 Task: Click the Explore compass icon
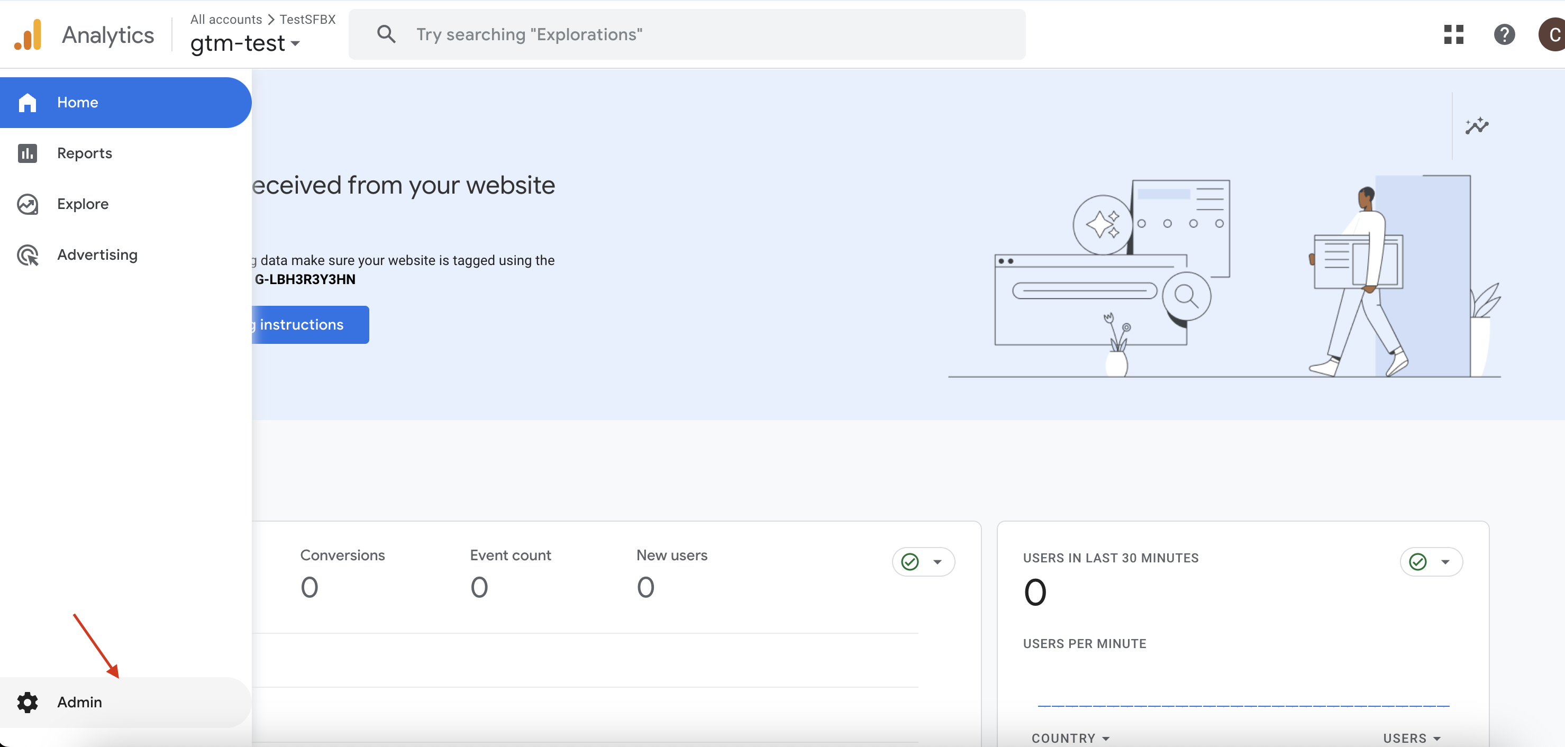pyautogui.click(x=28, y=204)
